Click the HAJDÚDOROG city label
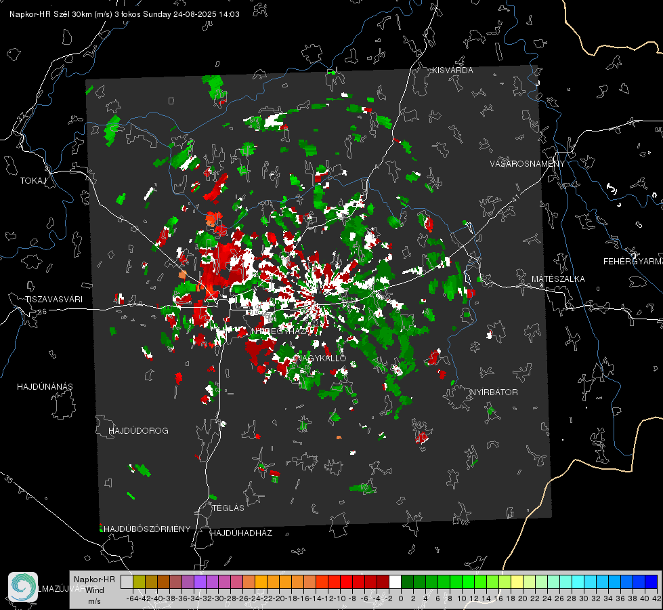Image resolution: width=663 pixels, height=610 pixels. click(138, 431)
